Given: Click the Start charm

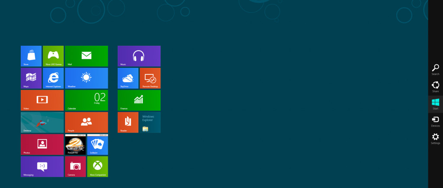Looking at the screenshot, I should (x=435, y=104).
